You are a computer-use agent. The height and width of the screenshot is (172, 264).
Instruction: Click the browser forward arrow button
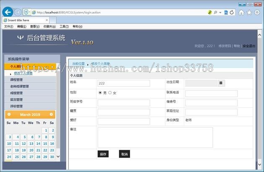point(18,12)
